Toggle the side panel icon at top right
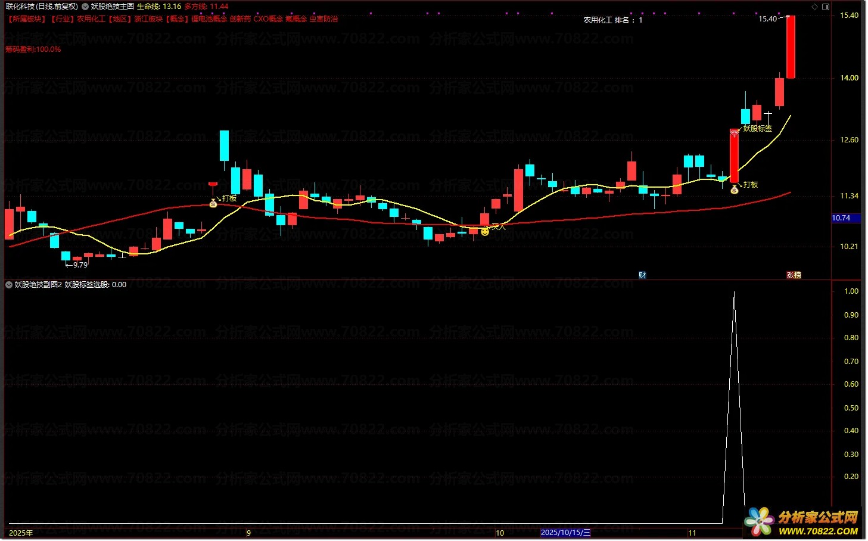Image resolution: width=868 pixels, height=541 pixels. click(826, 7)
